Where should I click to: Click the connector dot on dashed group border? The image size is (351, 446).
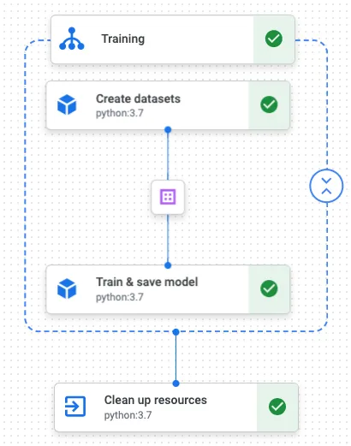click(176, 332)
